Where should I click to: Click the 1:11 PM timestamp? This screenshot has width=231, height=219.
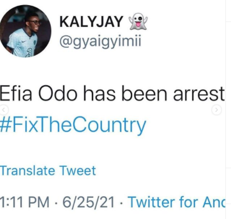coord(25,202)
